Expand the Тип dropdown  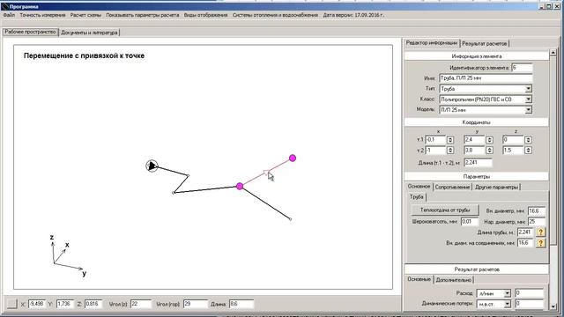tap(528, 89)
